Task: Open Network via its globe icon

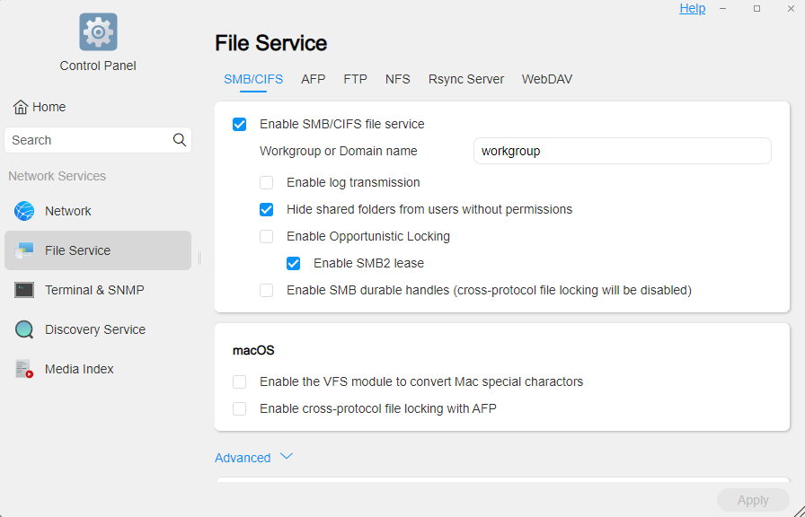Action: pos(24,211)
